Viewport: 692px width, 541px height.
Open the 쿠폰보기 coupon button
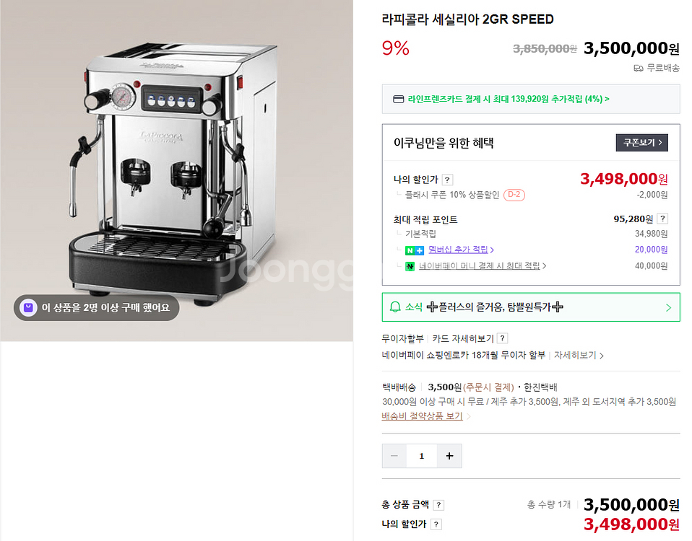point(641,143)
